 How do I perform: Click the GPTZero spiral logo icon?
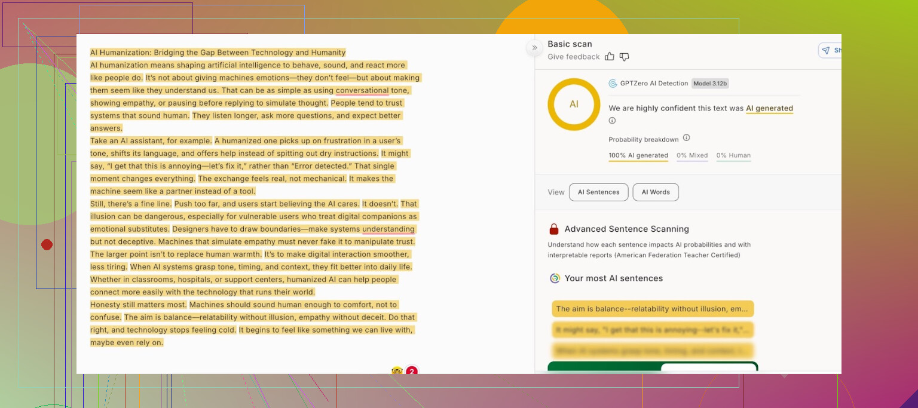[613, 84]
